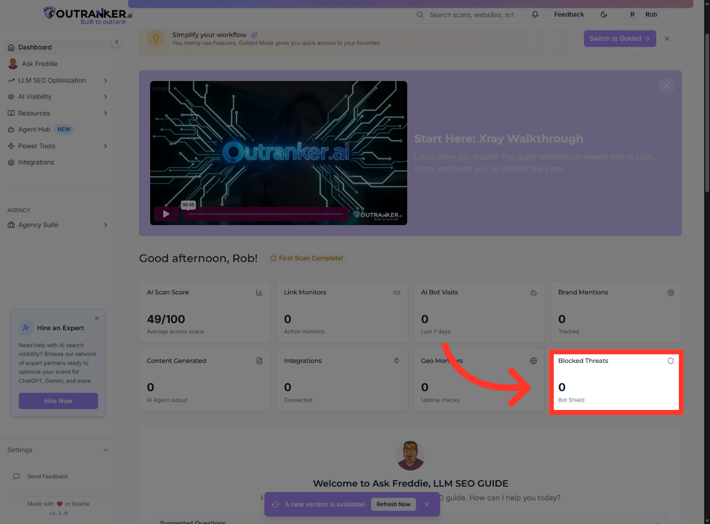Expand the AI Visibility menu
The width and height of the screenshot is (710, 524).
[x=105, y=97]
